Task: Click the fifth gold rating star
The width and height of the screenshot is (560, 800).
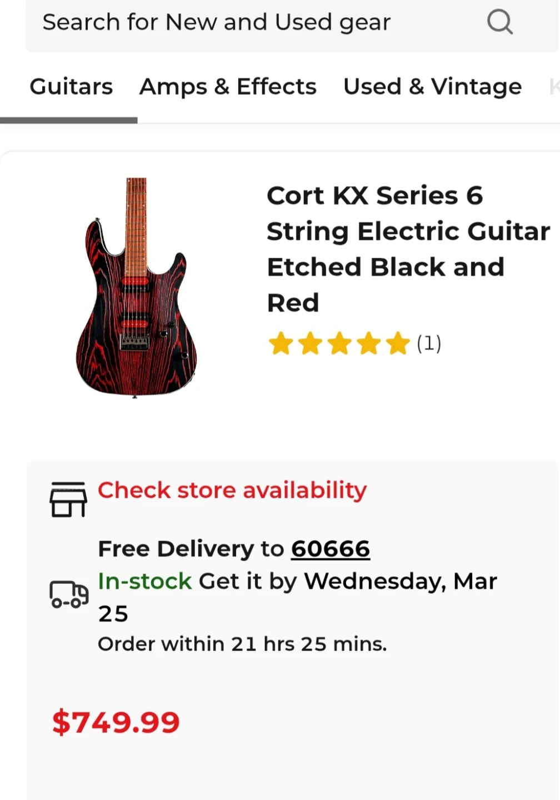Action: coord(398,343)
